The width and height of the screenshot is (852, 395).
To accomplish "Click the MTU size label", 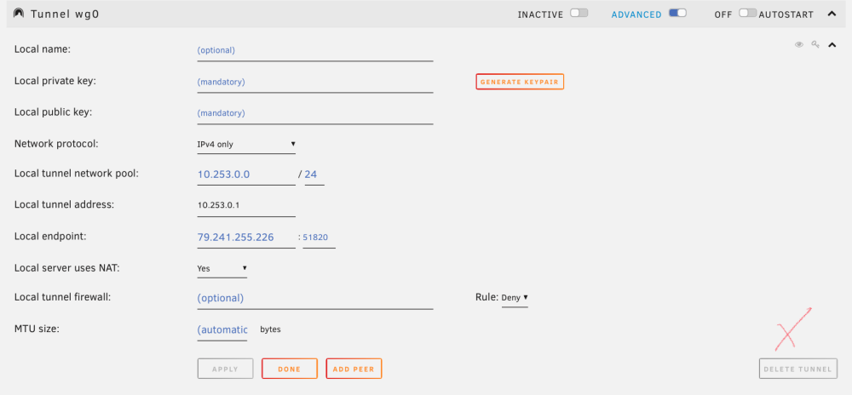I will (x=37, y=329).
